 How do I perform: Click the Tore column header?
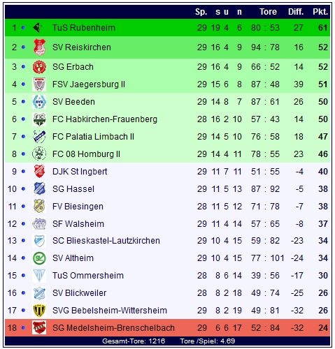coord(268,12)
